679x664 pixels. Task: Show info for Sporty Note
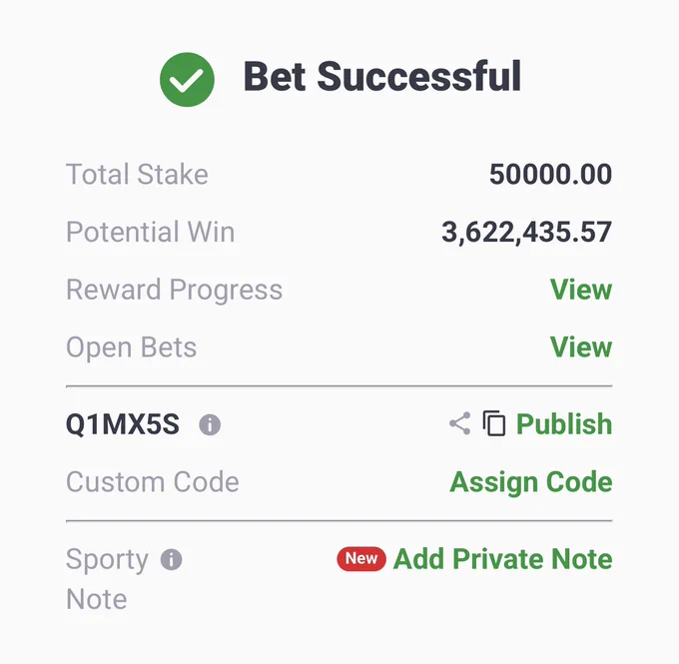172,559
